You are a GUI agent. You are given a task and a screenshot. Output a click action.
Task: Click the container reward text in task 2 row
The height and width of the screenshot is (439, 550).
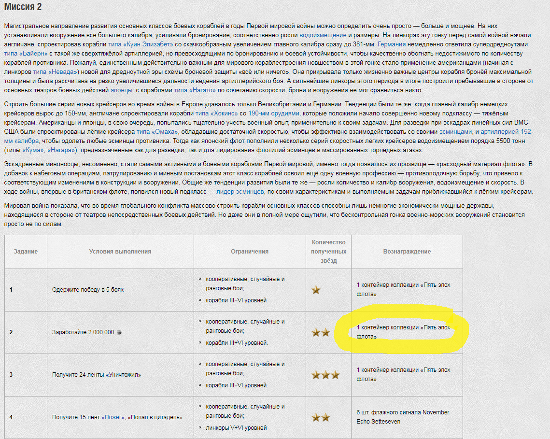click(x=403, y=332)
